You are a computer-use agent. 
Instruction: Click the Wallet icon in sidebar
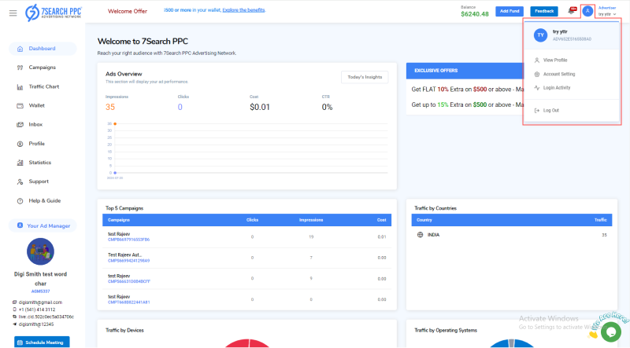coord(20,105)
